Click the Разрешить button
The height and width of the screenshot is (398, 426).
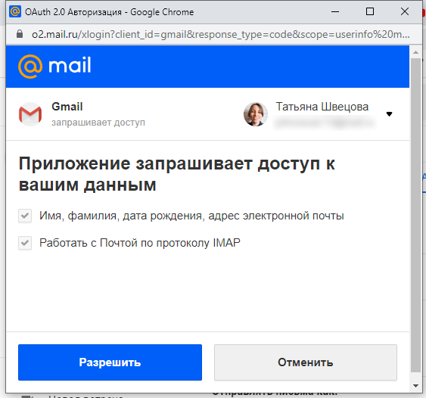pos(110,362)
